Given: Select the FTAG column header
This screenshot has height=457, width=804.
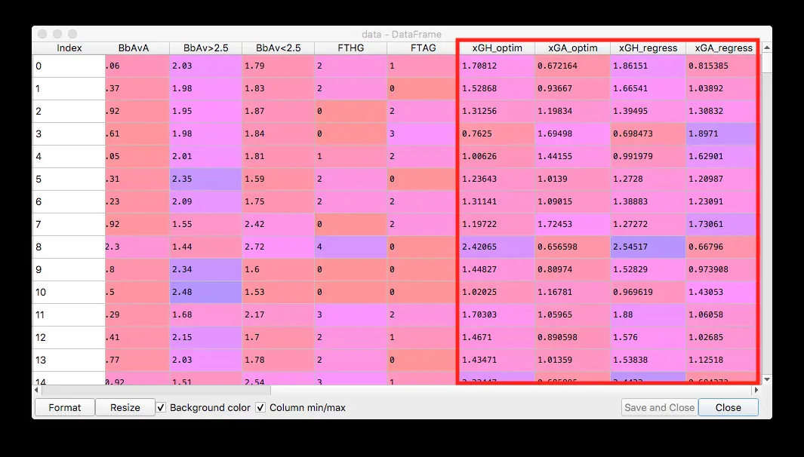Looking at the screenshot, I should 423,48.
